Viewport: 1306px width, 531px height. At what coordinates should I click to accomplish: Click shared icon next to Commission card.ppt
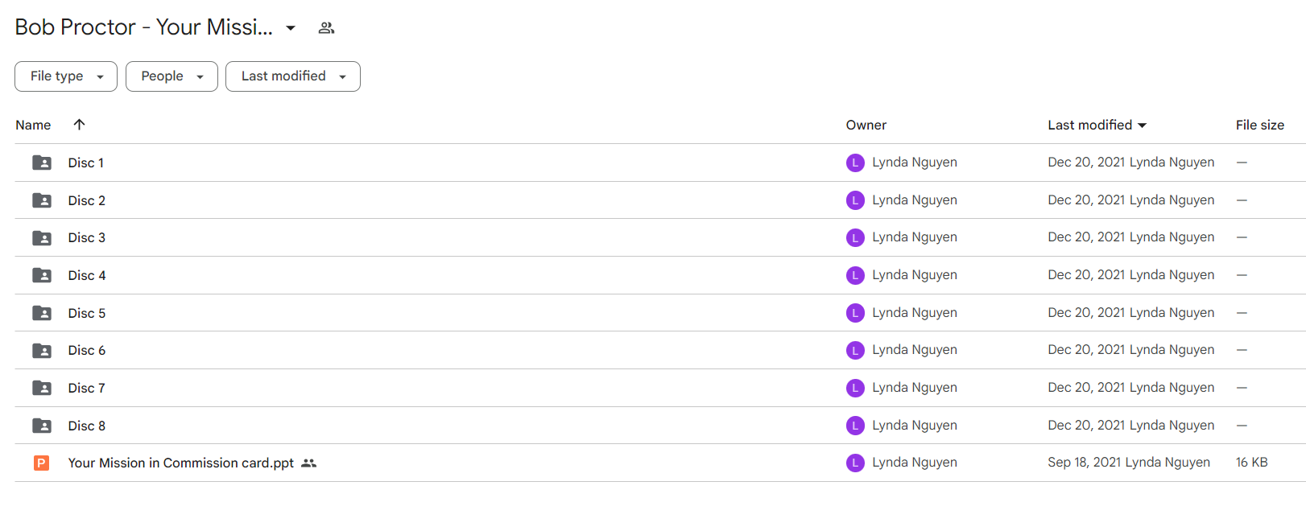coord(309,463)
